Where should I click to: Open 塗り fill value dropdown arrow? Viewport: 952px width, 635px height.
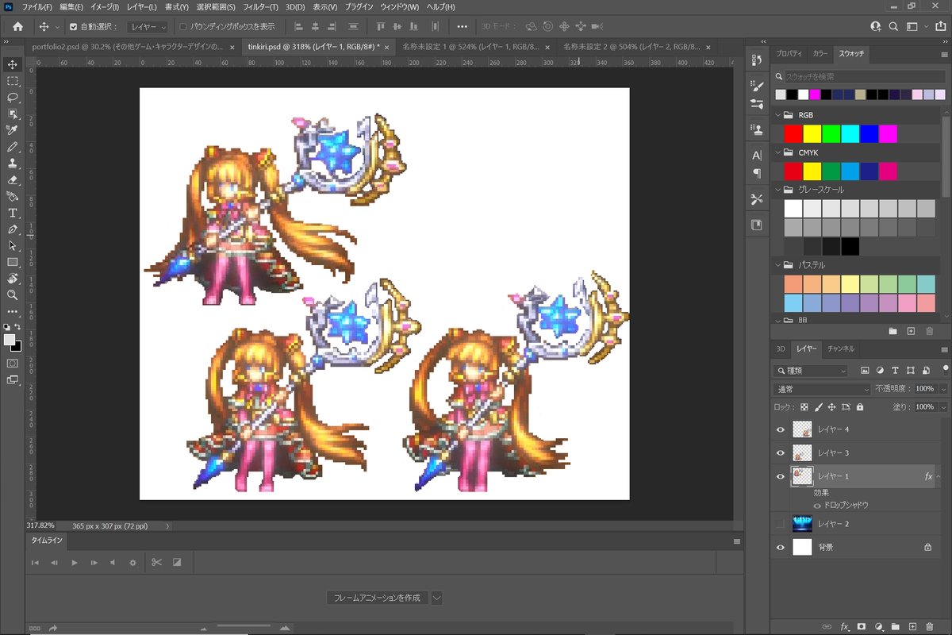click(943, 406)
